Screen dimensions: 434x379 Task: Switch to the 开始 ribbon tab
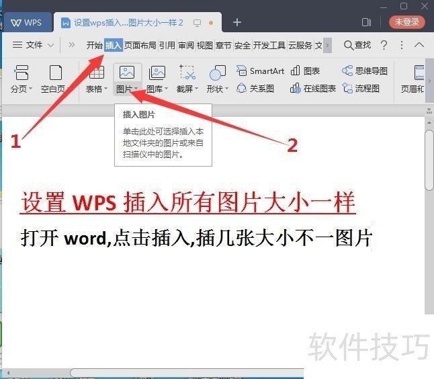[x=94, y=45]
